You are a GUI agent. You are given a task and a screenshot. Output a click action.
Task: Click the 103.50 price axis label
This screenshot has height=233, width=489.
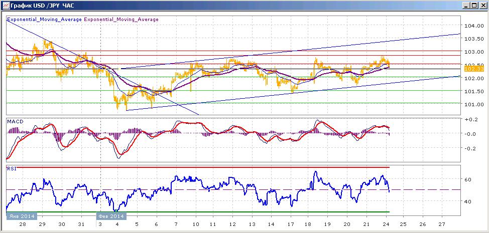click(x=474, y=39)
